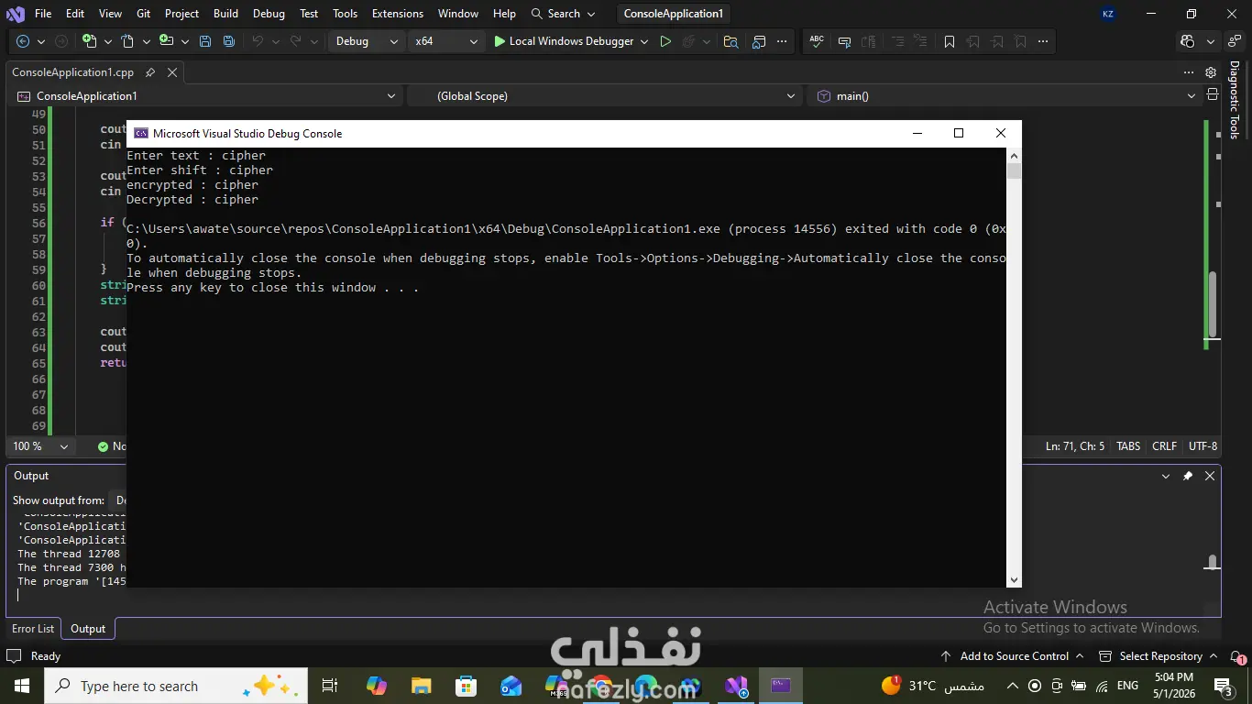Open the Window menu
Viewport: 1252px width, 704px height.
click(458, 14)
